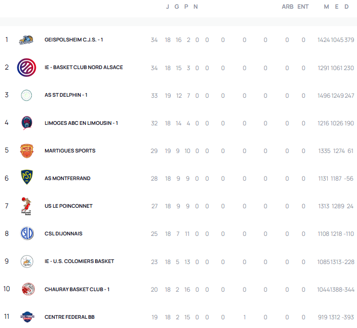The image size is (357, 328).
Task: Click the ENT column header
Action: (303, 7)
